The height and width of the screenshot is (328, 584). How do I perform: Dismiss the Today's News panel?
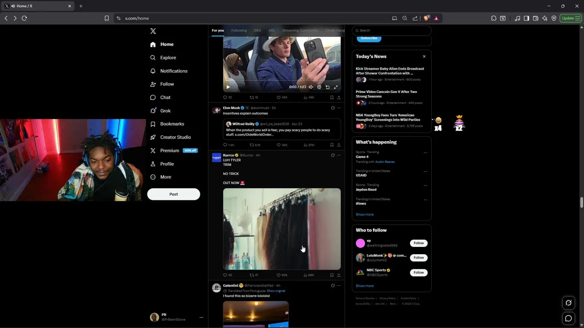(424, 56)
